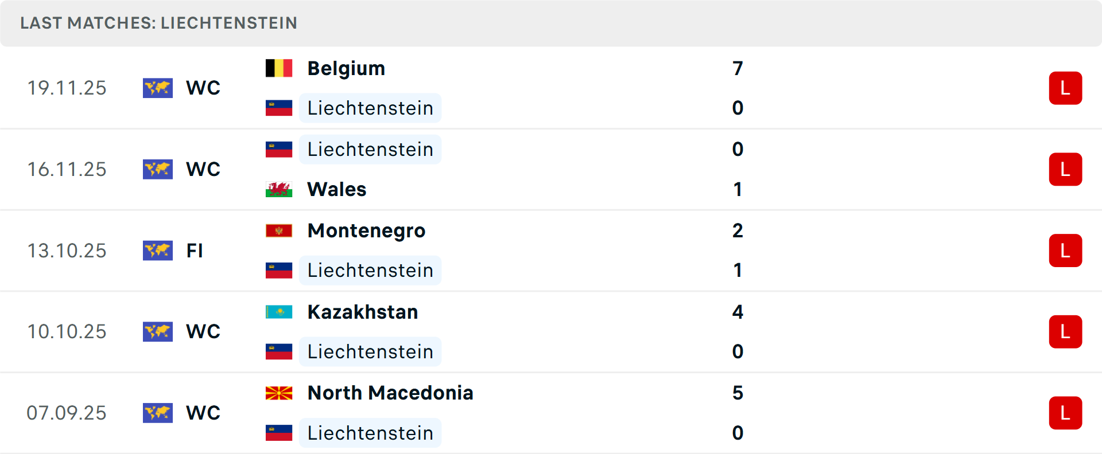1102x454 pixels.
Task: Select the Wales flag icon
Action: coord(279,189)
